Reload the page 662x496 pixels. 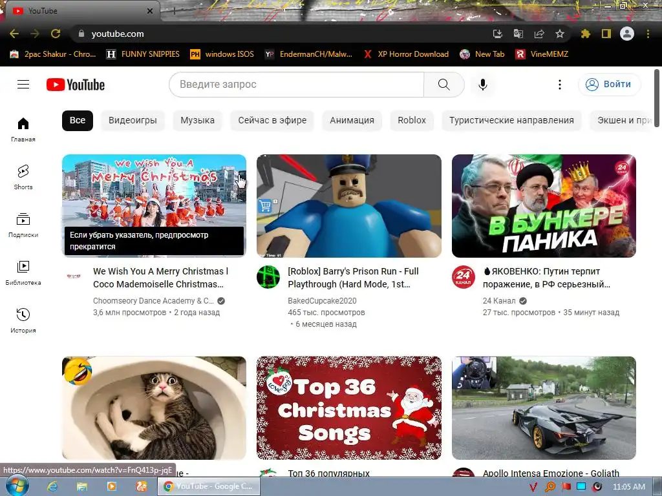point(56,34)
